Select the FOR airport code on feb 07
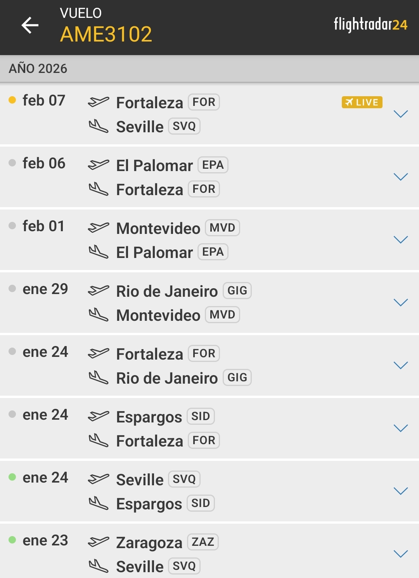The height and width of the screenshot is (578, 419). coord(204,102)
